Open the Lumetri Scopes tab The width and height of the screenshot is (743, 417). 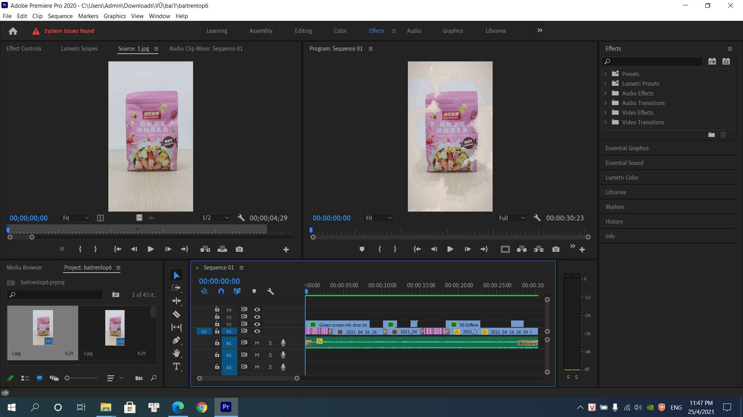[x=79, y=49]
